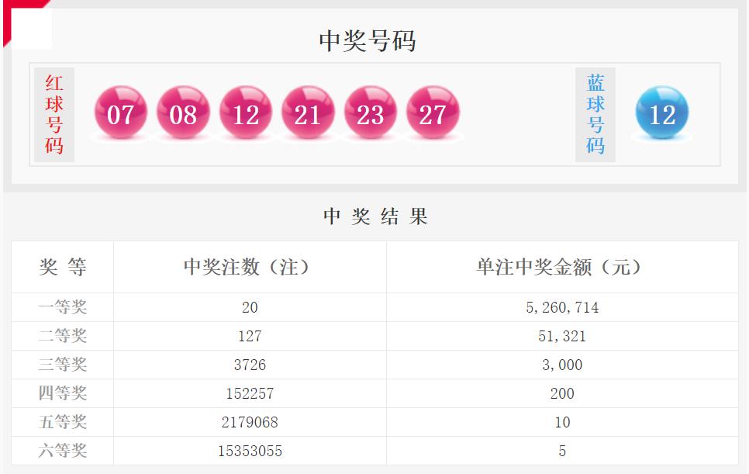Select the 二等奖 row label
Screen dimensions: 749x474
pos(63,336)
